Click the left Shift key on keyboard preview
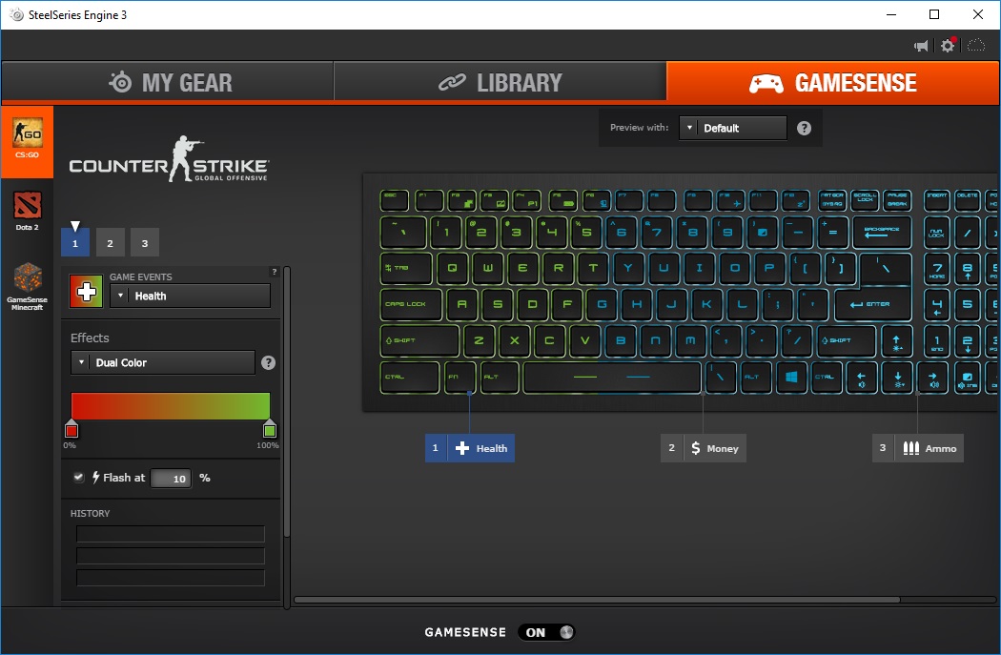The image size is (1001, 655). click(419, 341)
